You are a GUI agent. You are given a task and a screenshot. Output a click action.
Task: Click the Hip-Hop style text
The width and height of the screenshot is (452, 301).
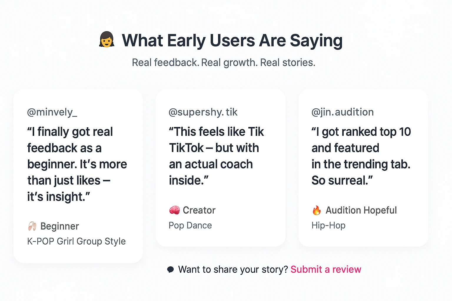pyautogui.click(x=329, y=225)
